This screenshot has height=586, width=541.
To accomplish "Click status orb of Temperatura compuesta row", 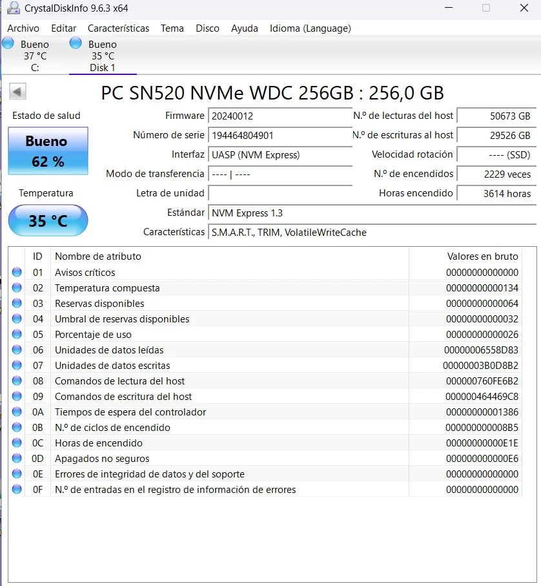I will (17, 288).
